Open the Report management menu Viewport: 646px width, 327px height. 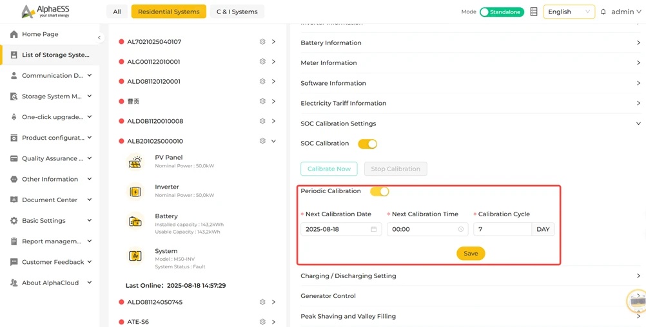tap(50, 241)
